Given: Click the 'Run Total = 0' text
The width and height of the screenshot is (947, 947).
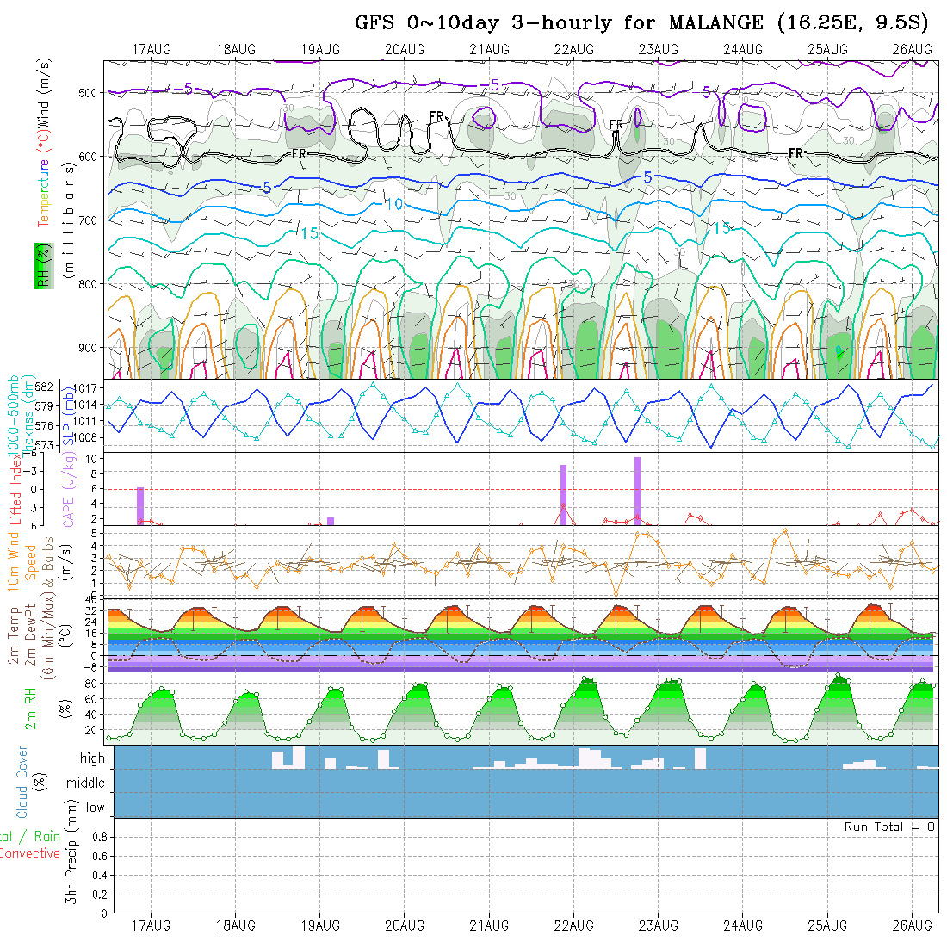Looking at the screenshot, I should click(889, 826).
